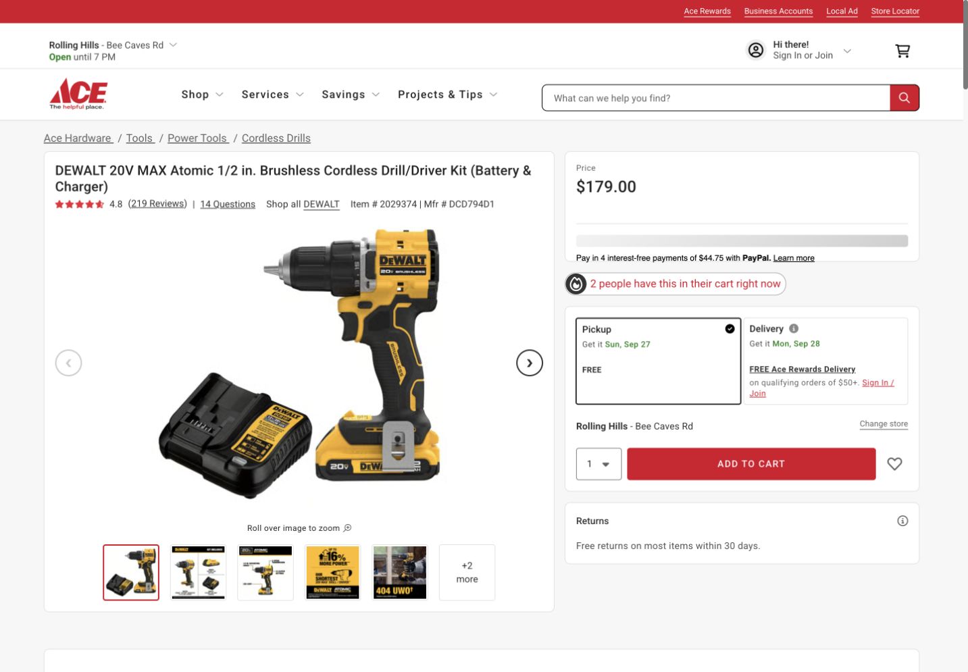This screenshot has width=968, height=672.
Task: Click the Returns info icon
Action: (902, 521)
